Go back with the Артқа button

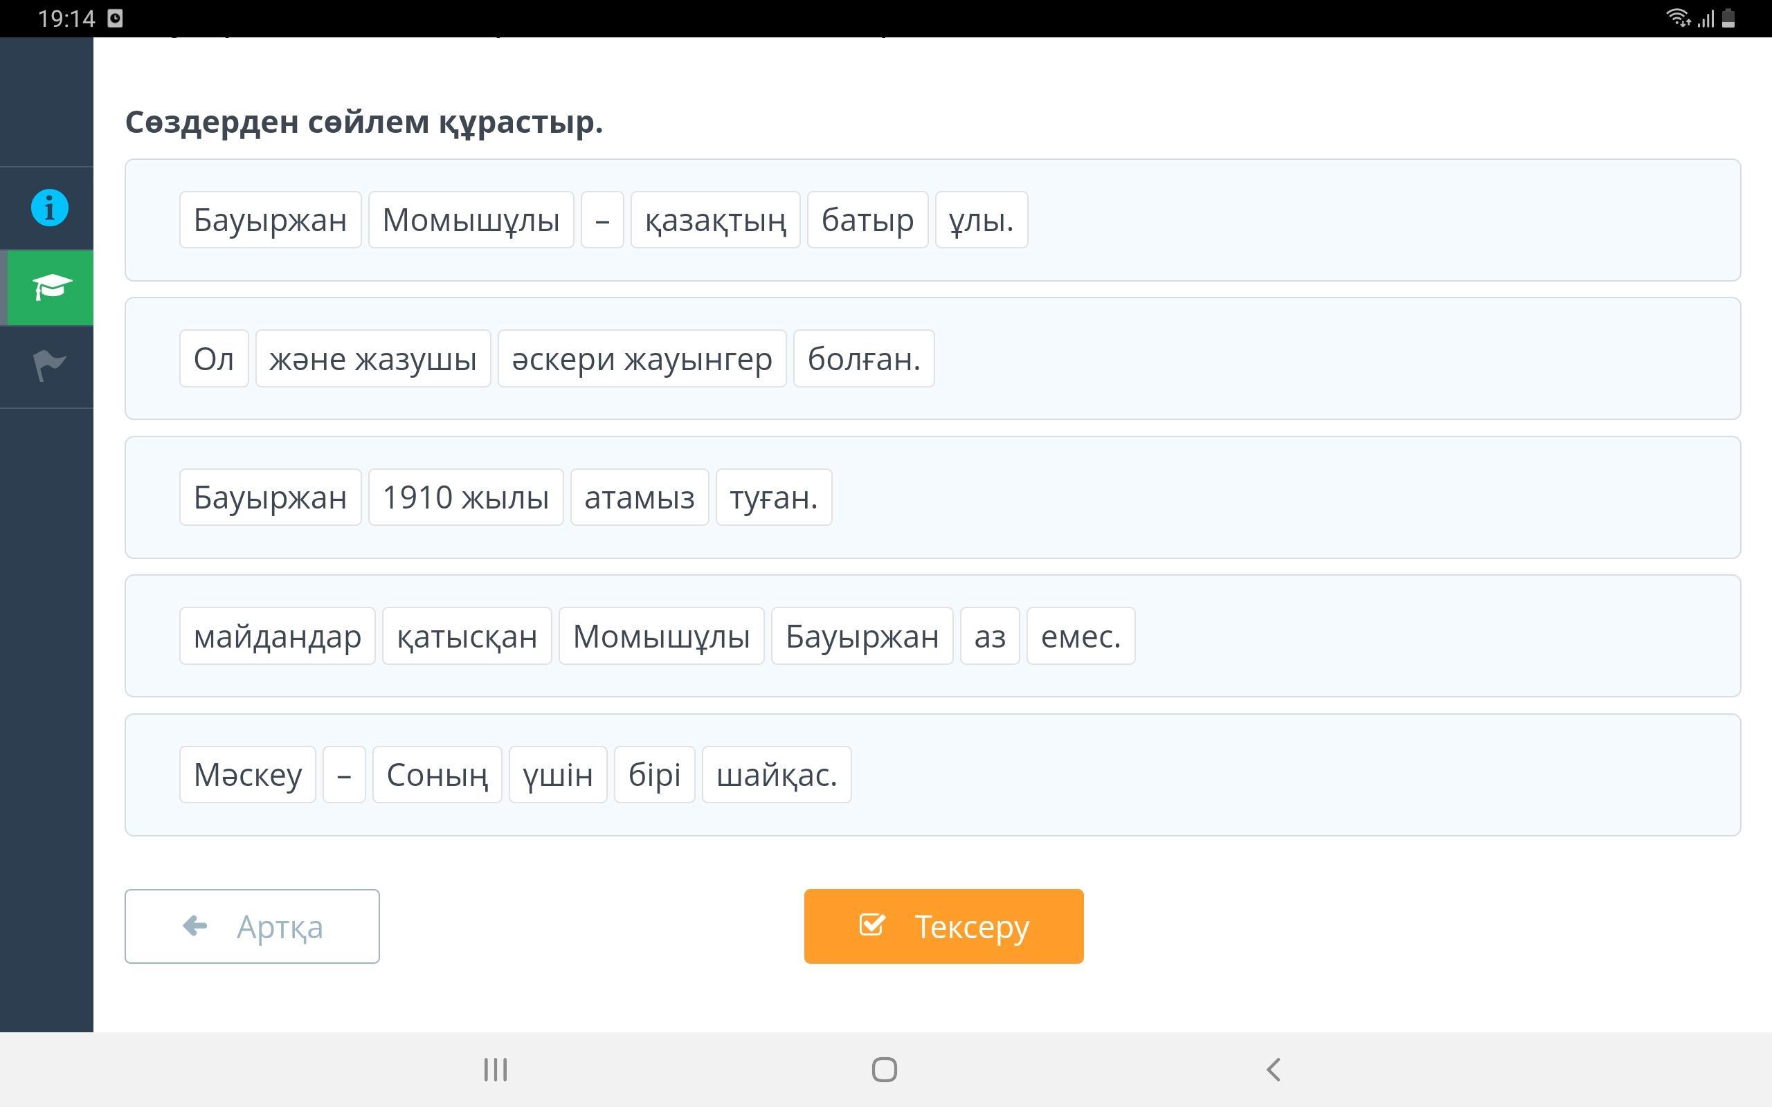point(252,926)
